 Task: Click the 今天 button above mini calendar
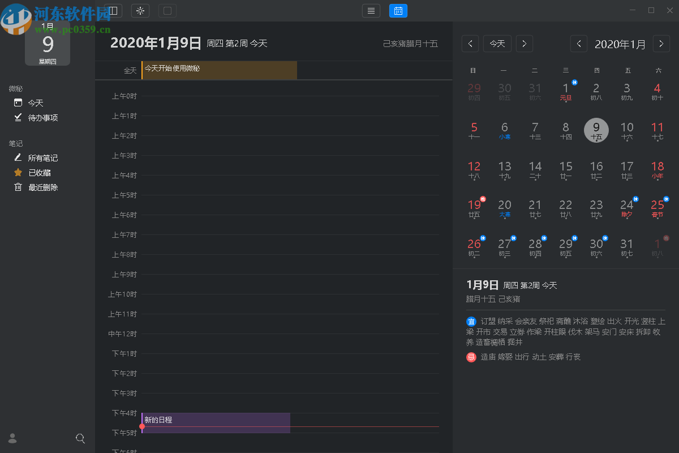pyautogui.click(x=497, y=44)
